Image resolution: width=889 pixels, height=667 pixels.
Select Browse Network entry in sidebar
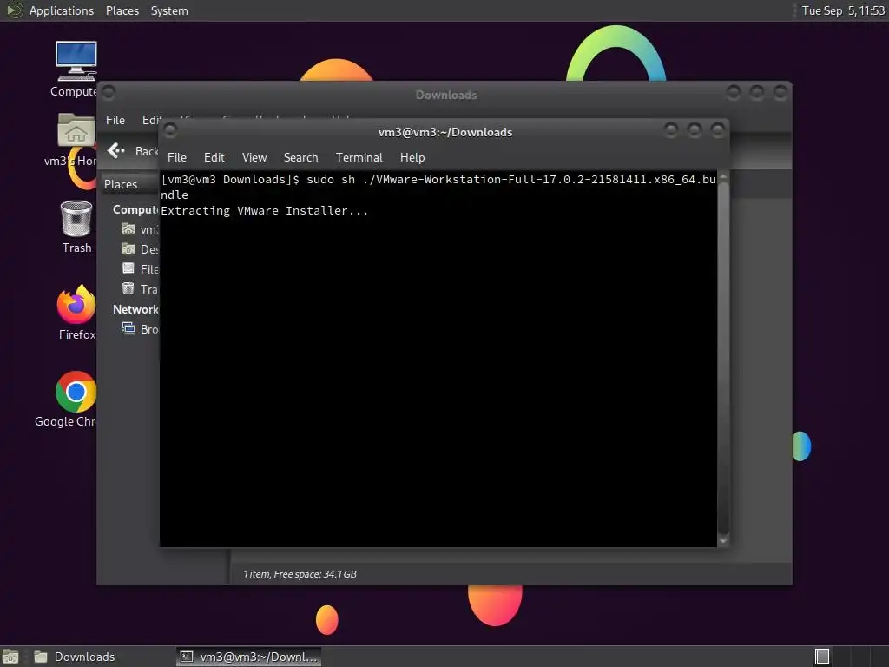tap(141, 329)
